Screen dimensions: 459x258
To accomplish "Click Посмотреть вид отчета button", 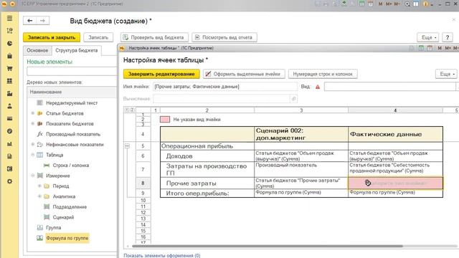I will tap(224, 37).
